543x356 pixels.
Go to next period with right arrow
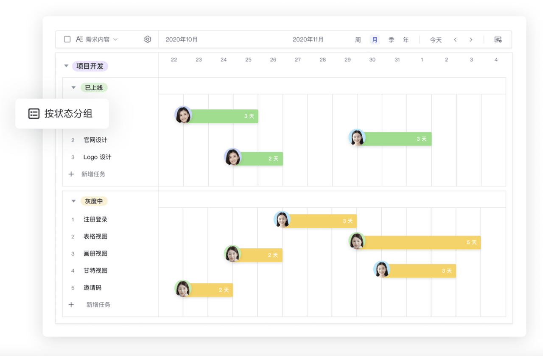click(x=471, y=40)
